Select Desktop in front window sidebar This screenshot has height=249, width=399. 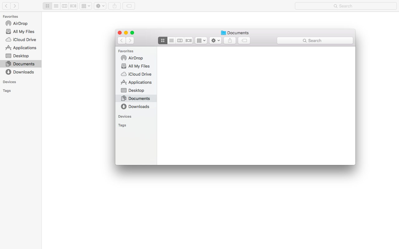pyautogui.click(x=136, y=90)
